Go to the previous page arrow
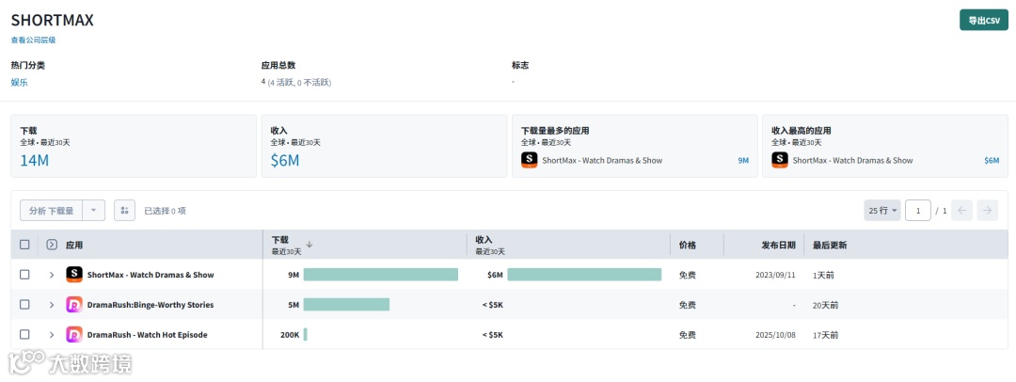1016x382 pixels. [961, 211]
